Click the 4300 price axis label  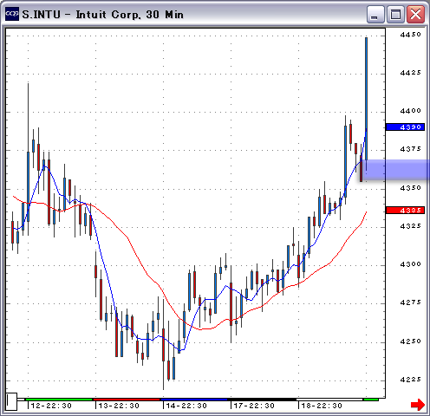click(410, 264)
